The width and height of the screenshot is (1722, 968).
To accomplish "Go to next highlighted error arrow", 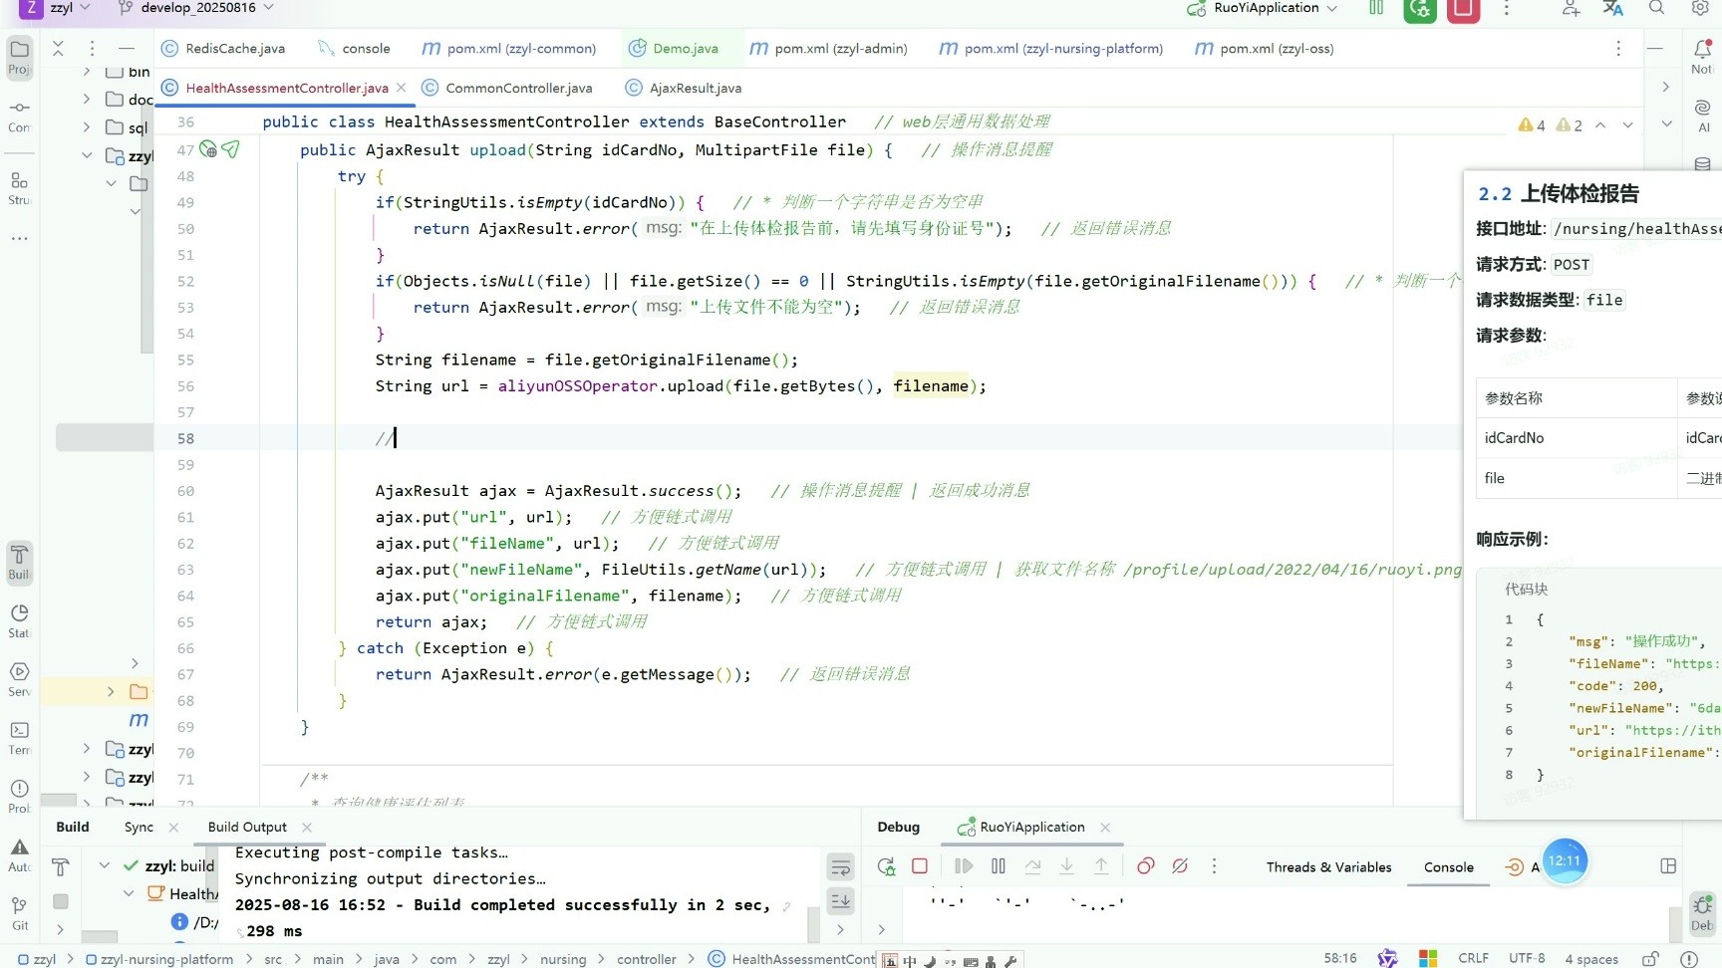I will (1627, 125).
